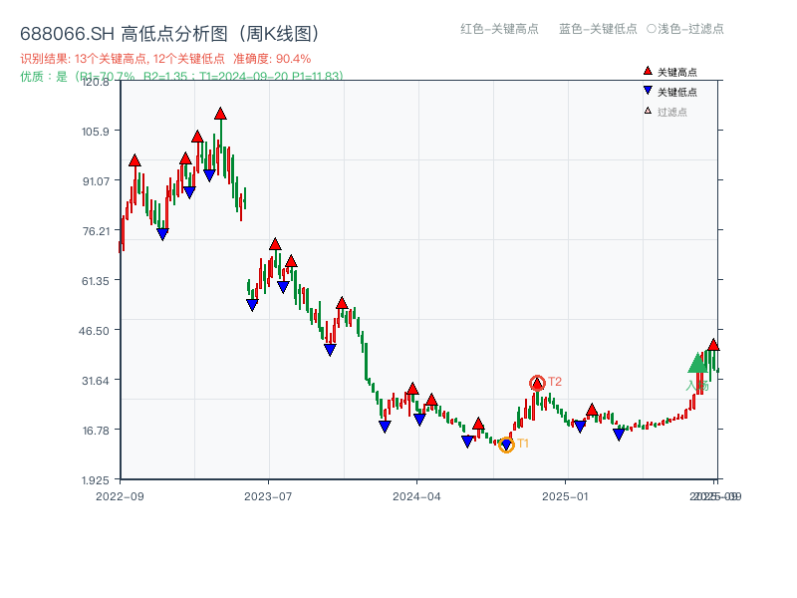Viewport: 797px width, 598px height.
Task: Click the green 入场 text label
Action: pos(697,385)
